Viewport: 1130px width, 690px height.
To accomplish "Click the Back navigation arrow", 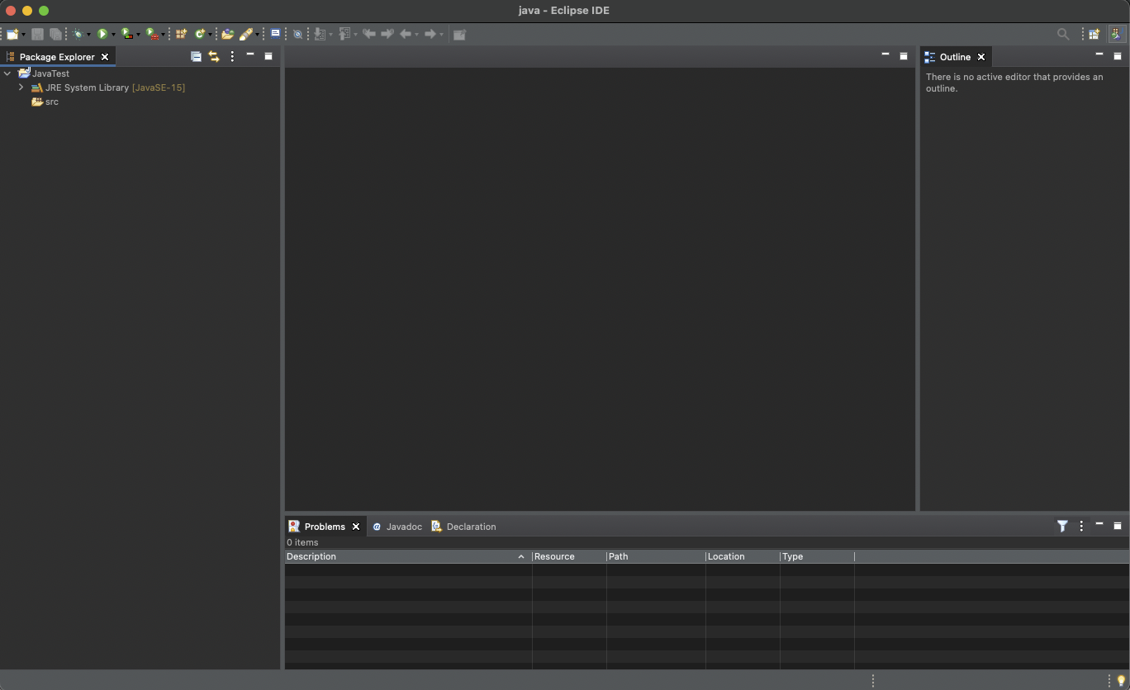I will (x=406, y=34).
